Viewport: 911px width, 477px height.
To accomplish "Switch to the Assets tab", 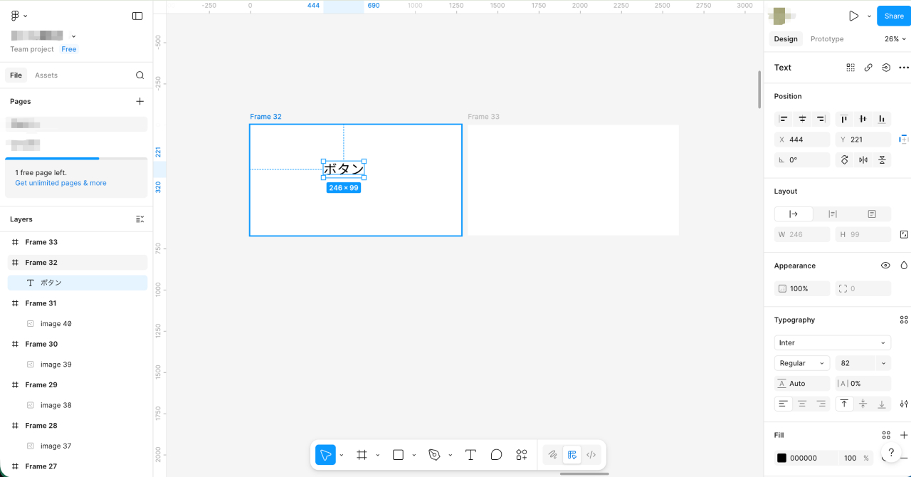I will pos(46,75).
